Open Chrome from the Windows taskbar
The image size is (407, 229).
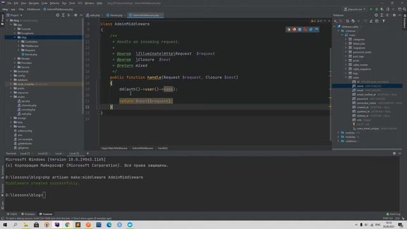click(67, 225)
